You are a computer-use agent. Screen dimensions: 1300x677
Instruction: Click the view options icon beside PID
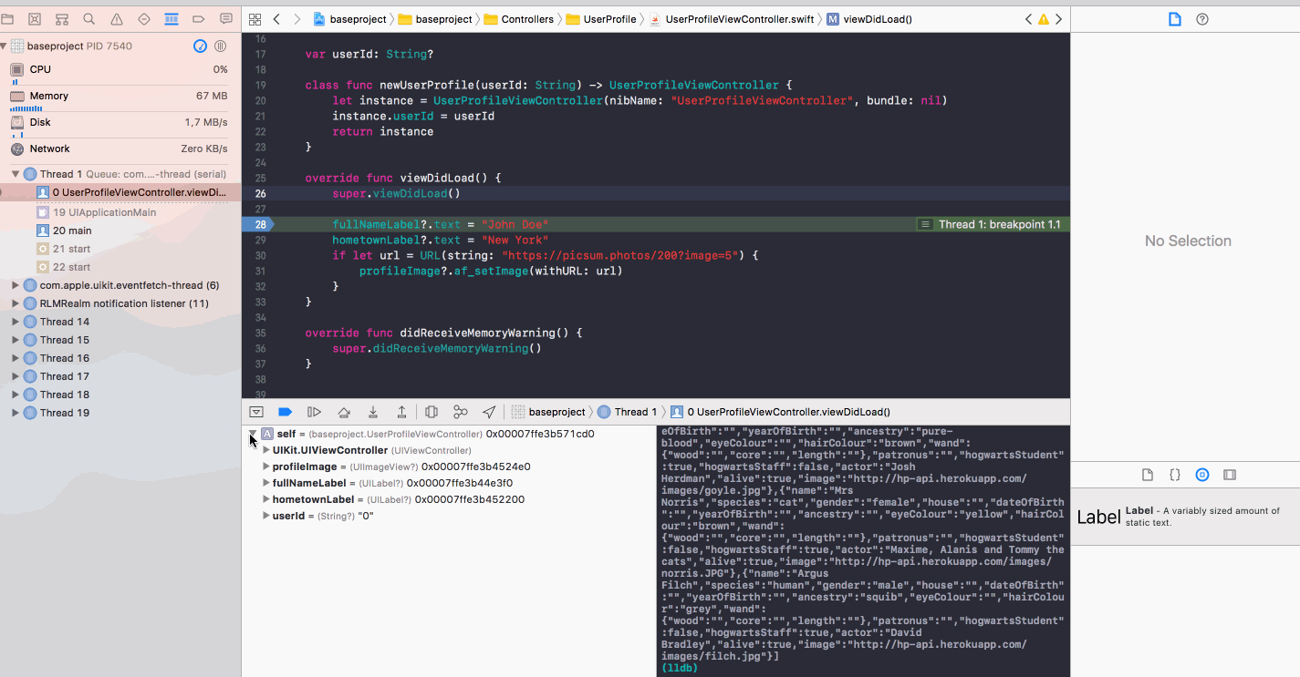coord(220,46)
